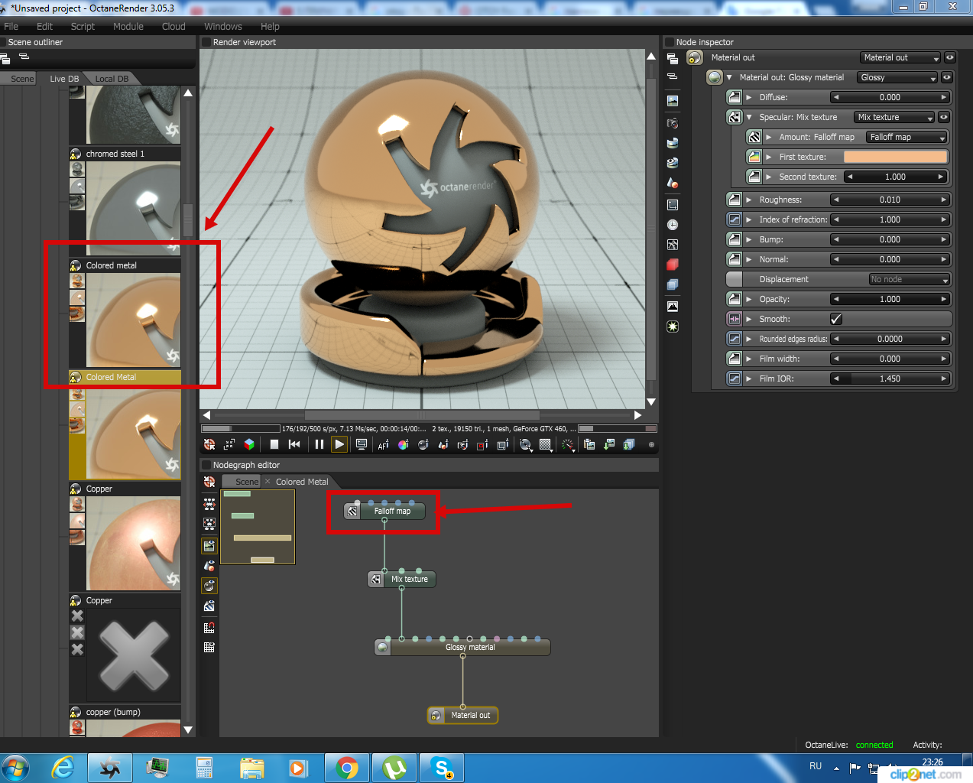
Task: Decrease Film IOR with its left arrow
Action: [836, 379]
